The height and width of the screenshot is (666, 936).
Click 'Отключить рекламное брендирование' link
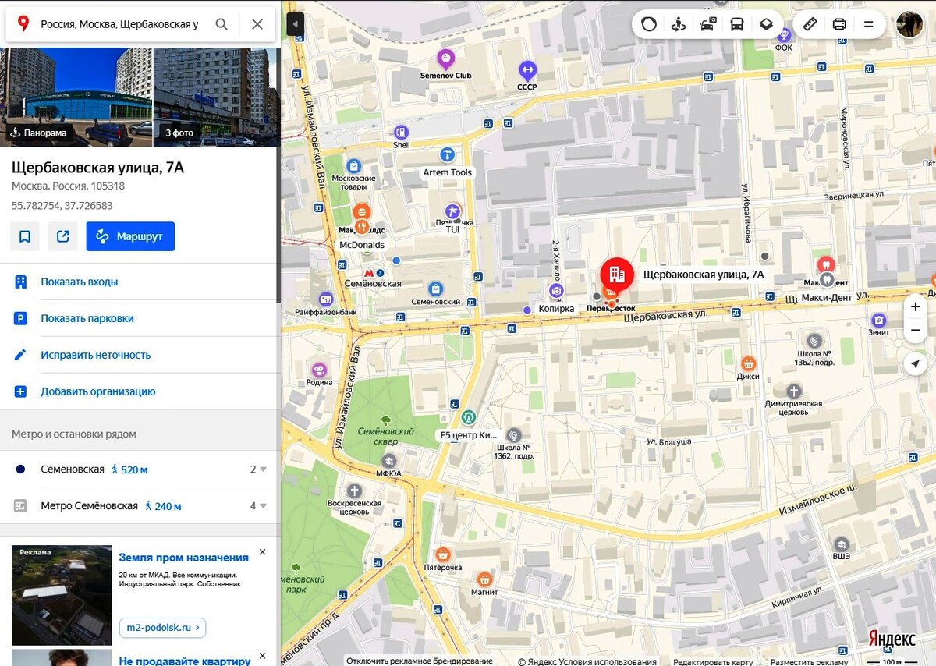click(x=420, y=661)
